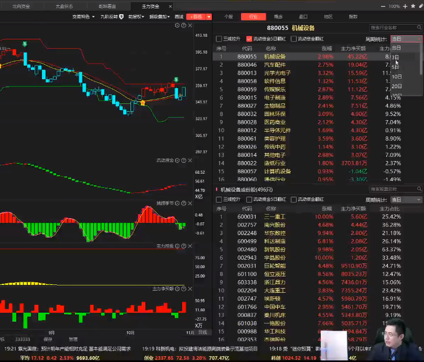Open main K-line chart help icon
424x362 pixels.
183,25
